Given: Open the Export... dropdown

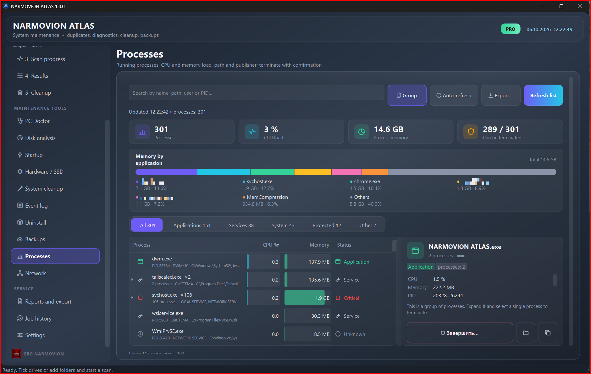Looking at the screenshot, I should pos(500,95).
